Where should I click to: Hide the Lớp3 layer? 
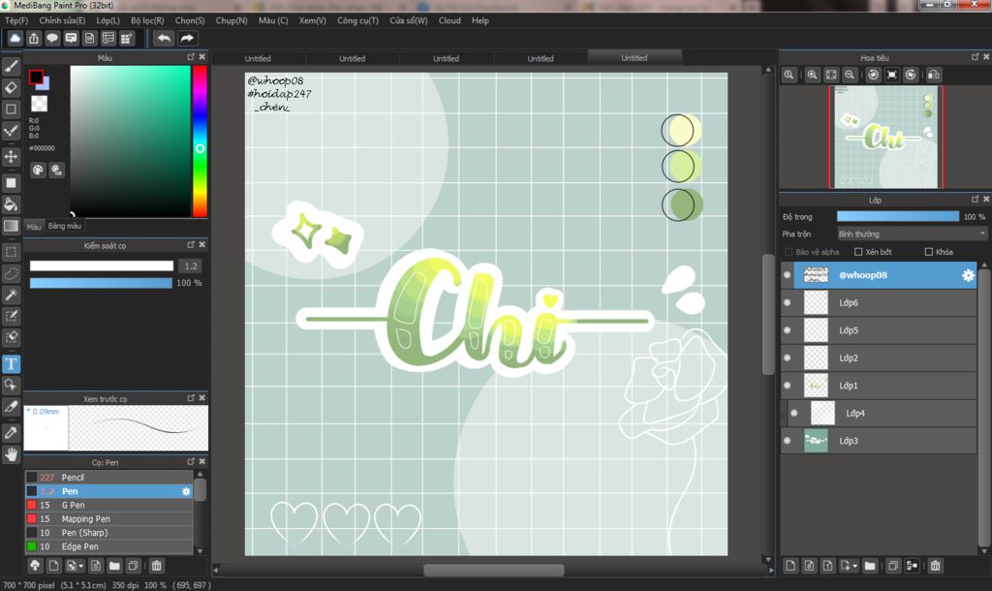tap(787, 441)
